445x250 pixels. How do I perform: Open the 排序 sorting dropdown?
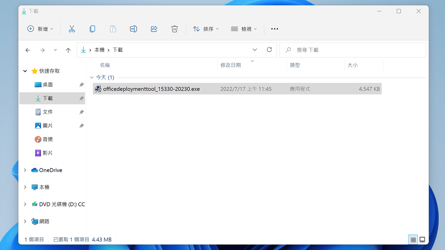[206, 29]
